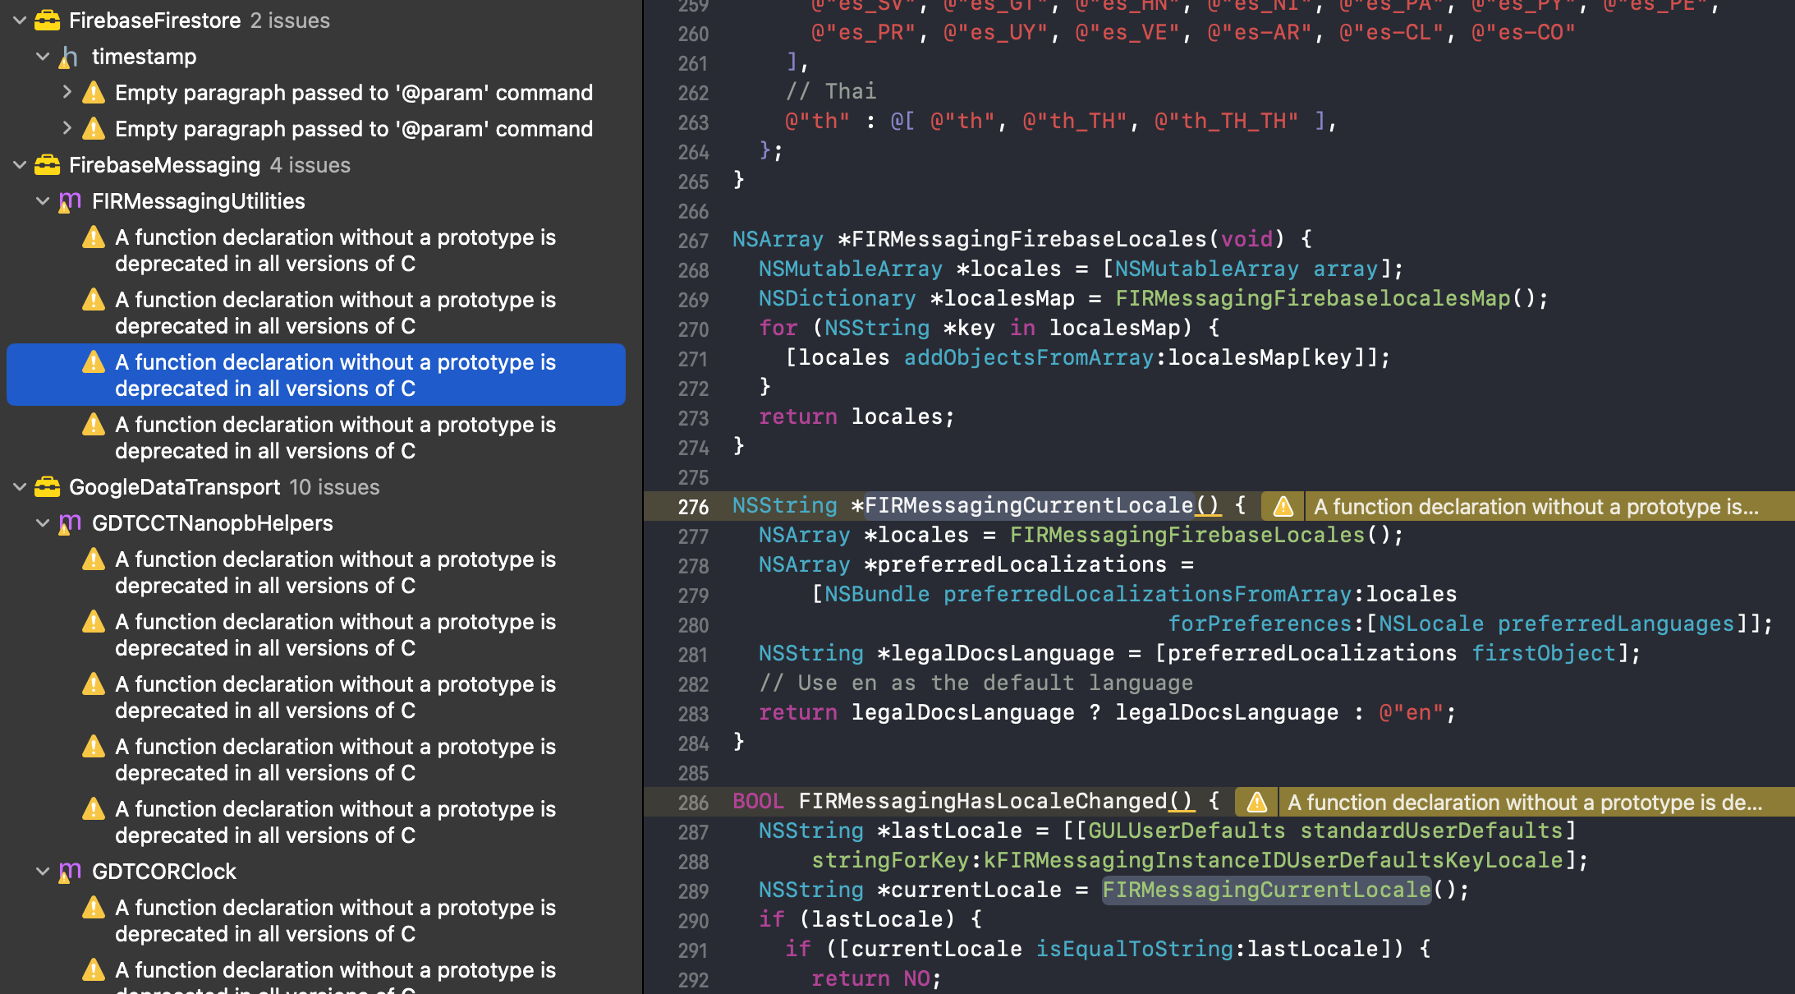Viewport: 1795px width, 994px height.
Task: Select the fourth FIRMessagingUtilities prototype warning
Action: pos(335,437)
